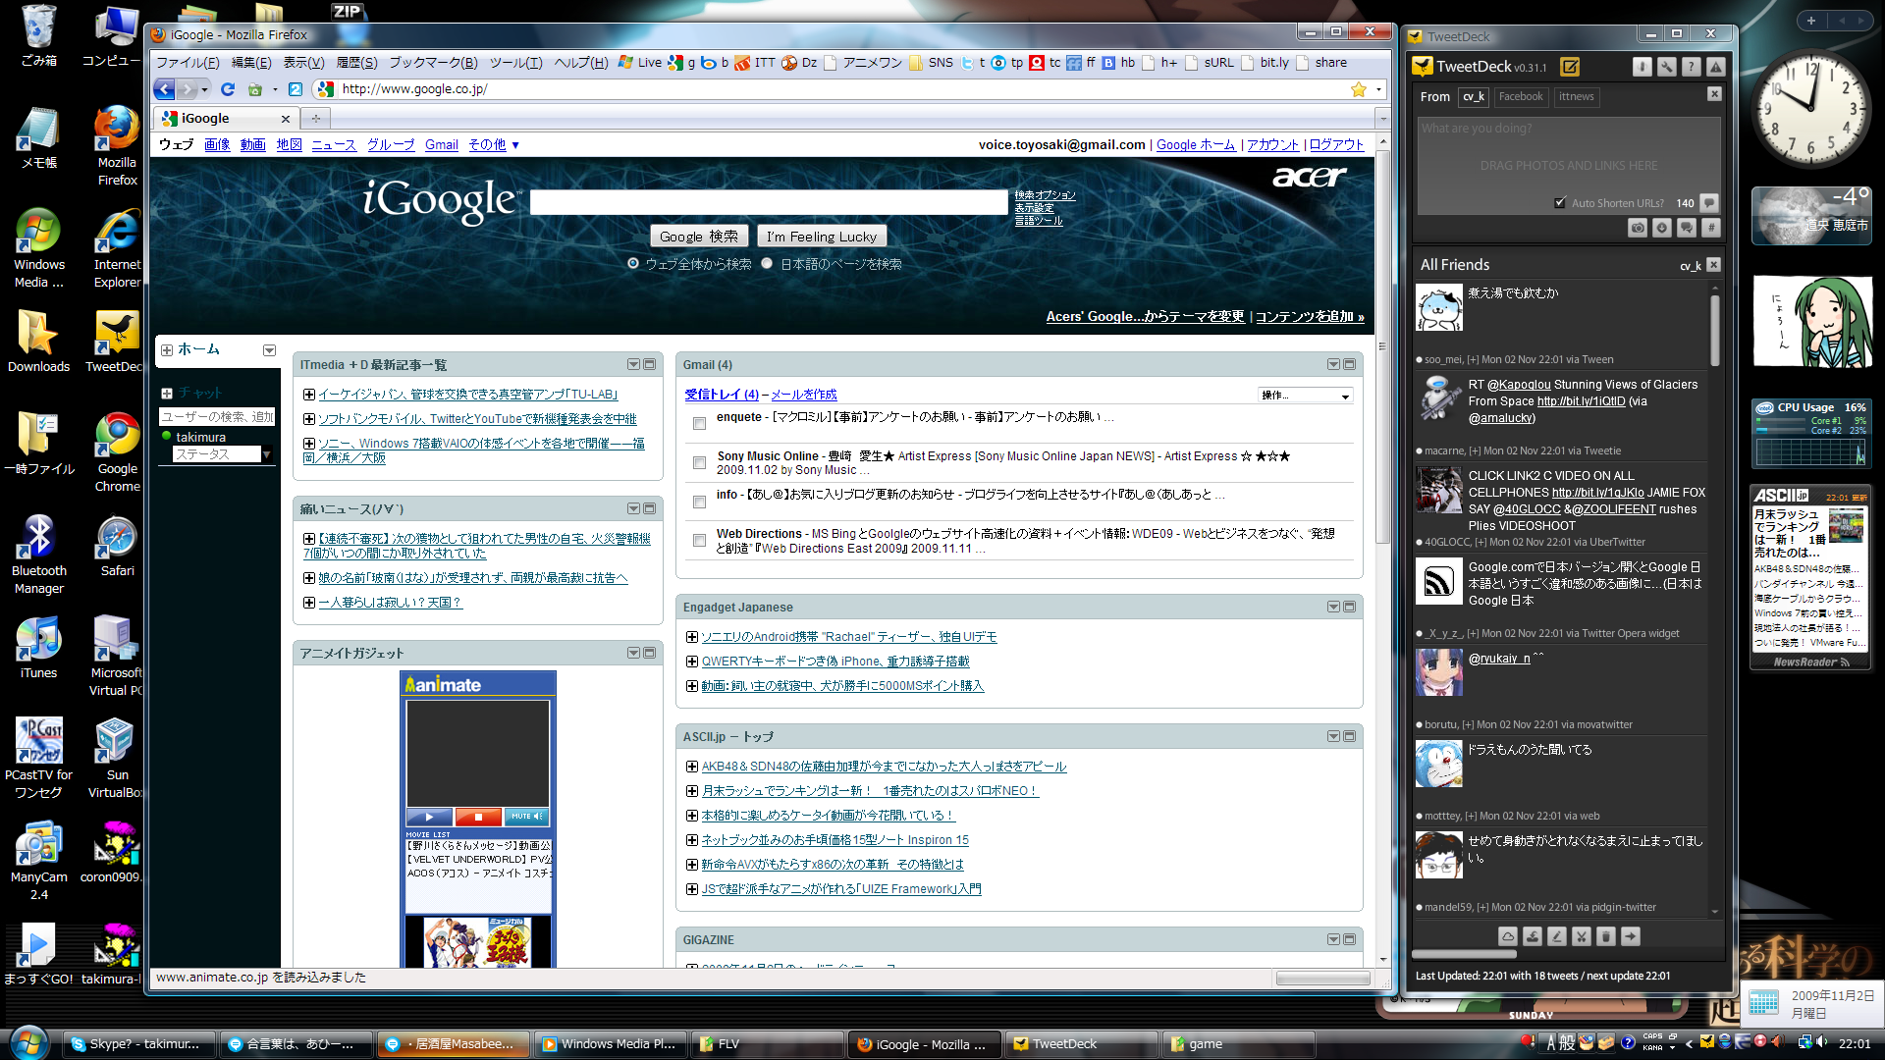
Task: Click the Google 検索 button
Action: pyautogui.click(x=699, y=237)
